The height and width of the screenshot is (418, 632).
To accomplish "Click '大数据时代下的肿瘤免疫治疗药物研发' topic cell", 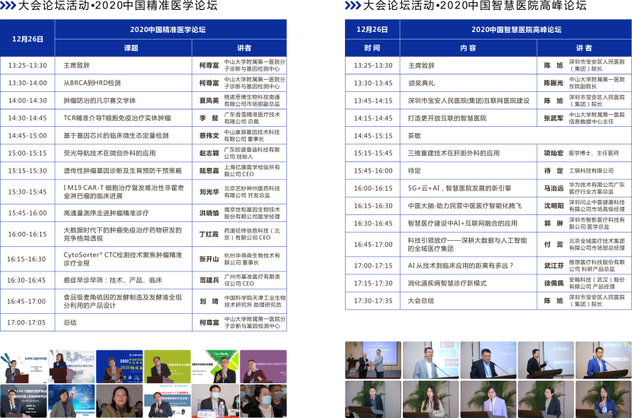I will click(x=123, y=234).
